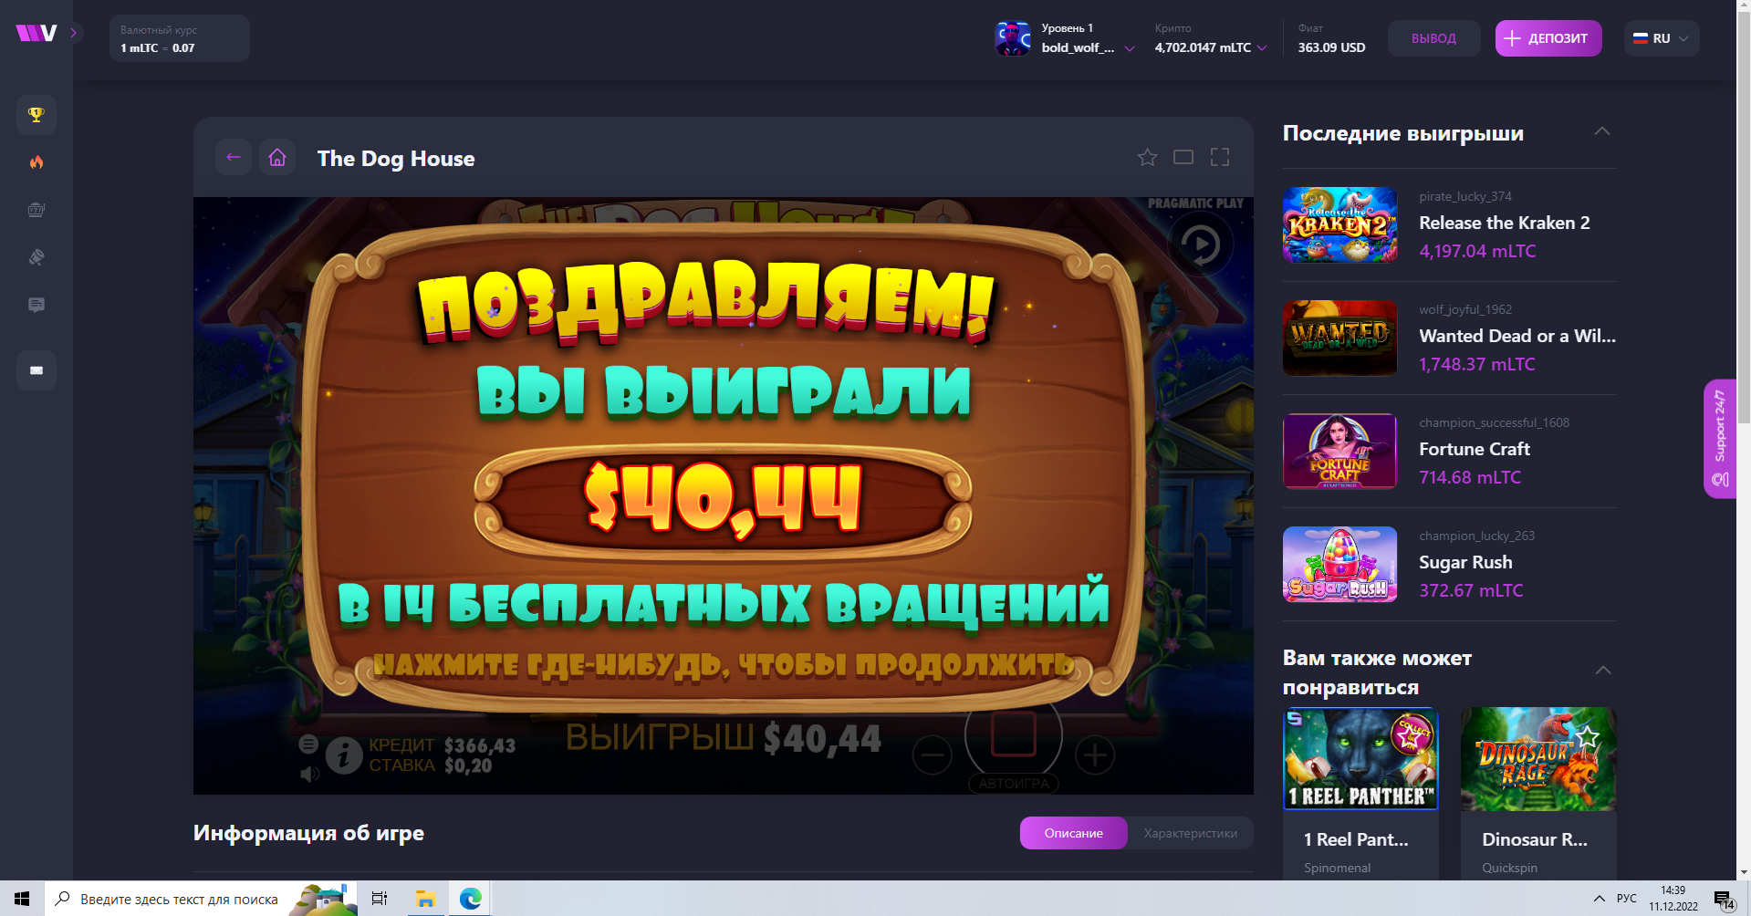1751x916 pixels.
Task: Add The Dog House to favorites
Action: (x=1147, y=158)
